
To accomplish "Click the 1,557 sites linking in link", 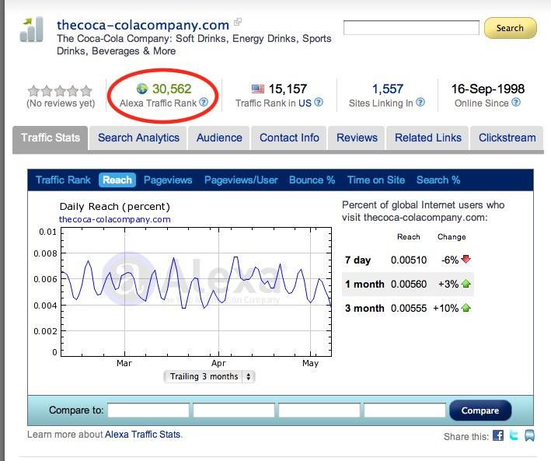I will click(x=387, y=89).
